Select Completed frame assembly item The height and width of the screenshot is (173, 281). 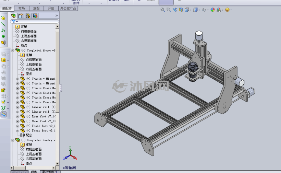click(35, 50)
